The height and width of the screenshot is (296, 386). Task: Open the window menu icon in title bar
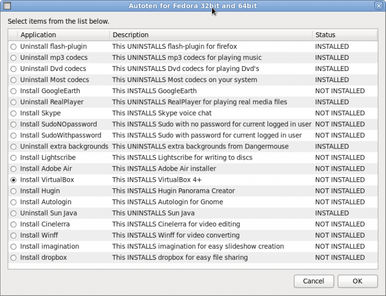tap(7, 6)
